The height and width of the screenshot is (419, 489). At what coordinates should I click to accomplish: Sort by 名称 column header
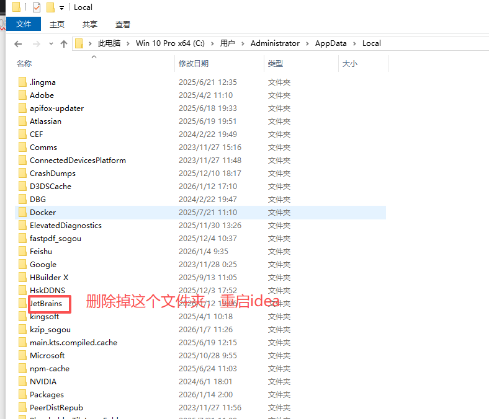[24, 64]
